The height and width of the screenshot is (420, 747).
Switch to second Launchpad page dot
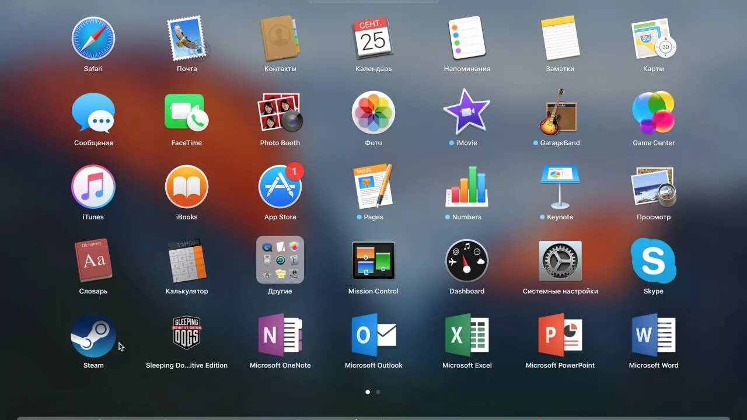click(x=378, y=392)
